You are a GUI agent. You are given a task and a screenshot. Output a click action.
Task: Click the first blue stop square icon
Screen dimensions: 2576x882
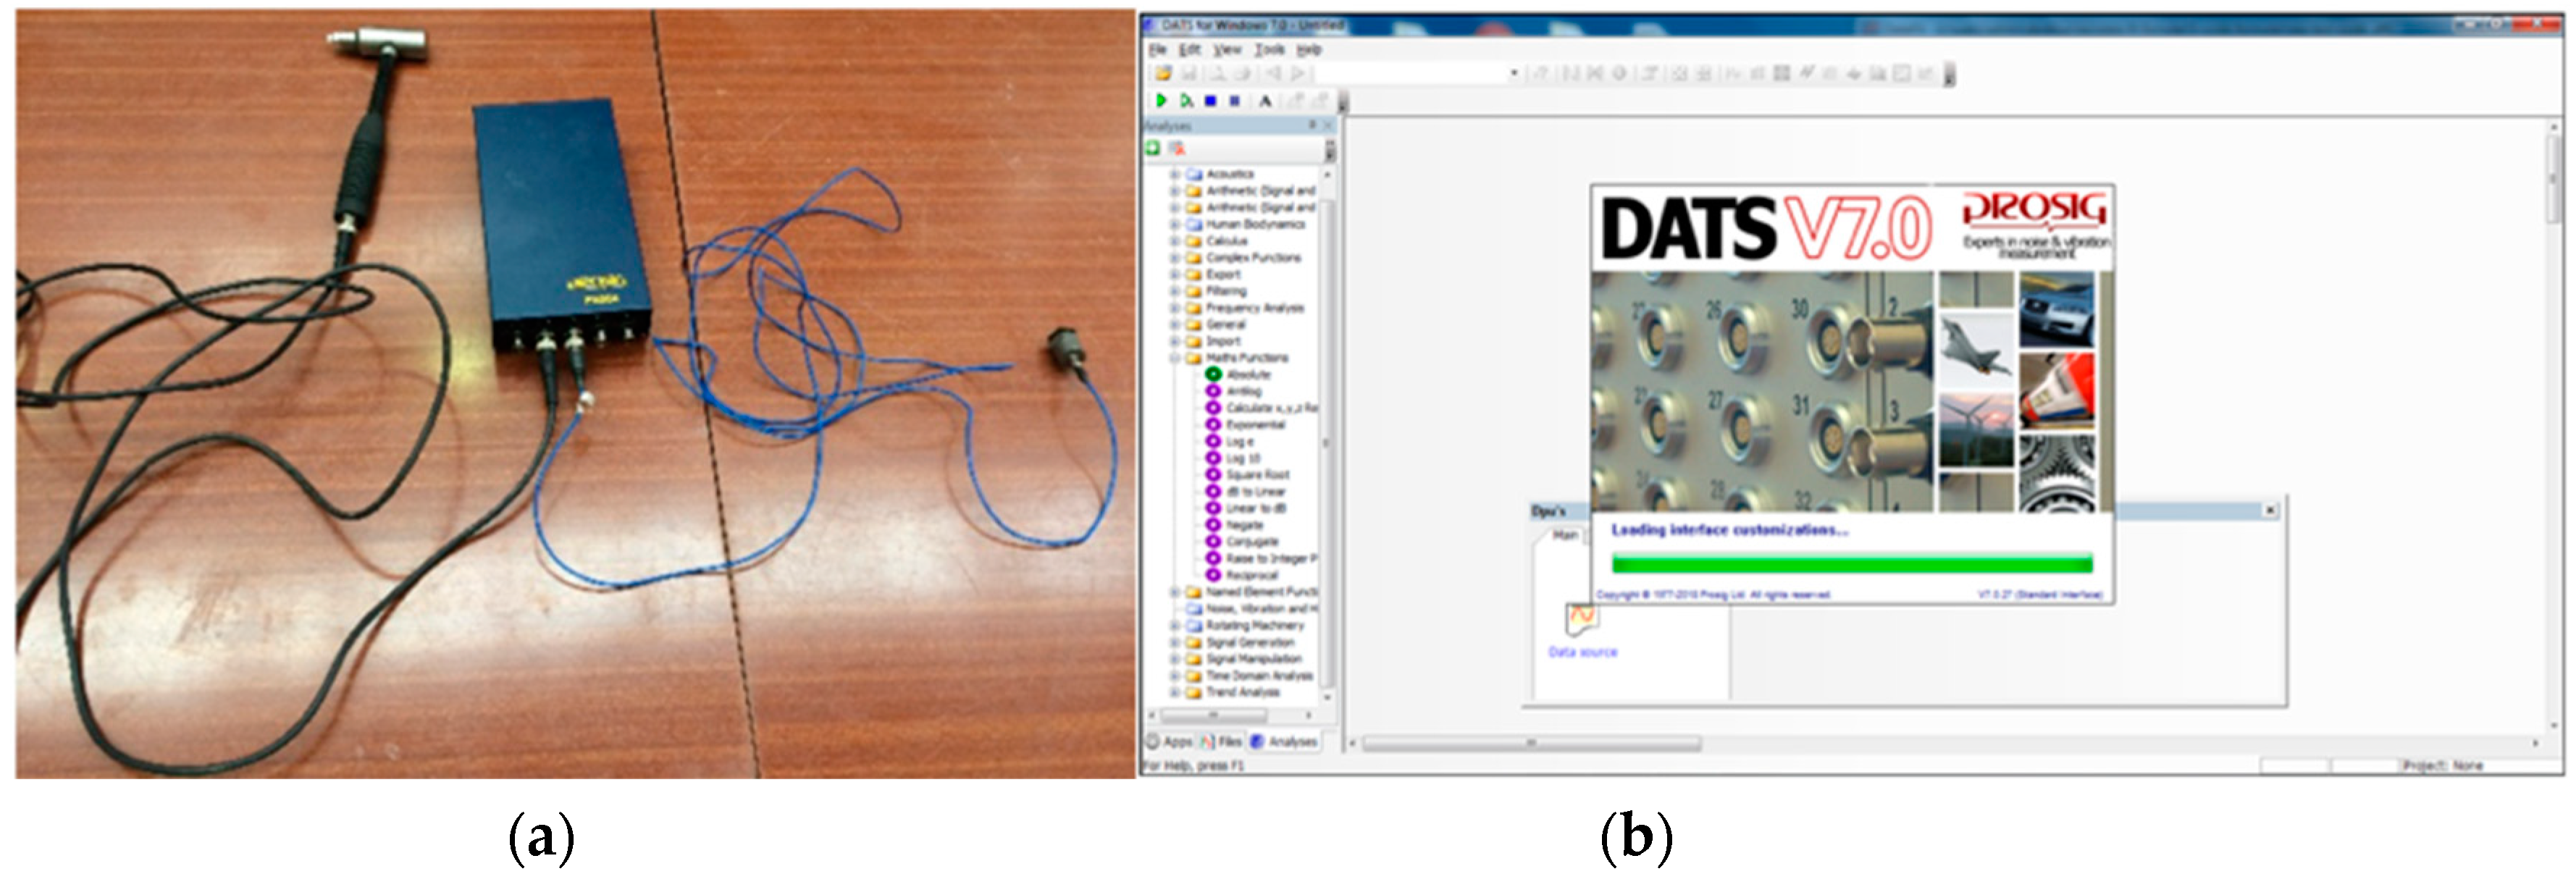(1211, 101)
